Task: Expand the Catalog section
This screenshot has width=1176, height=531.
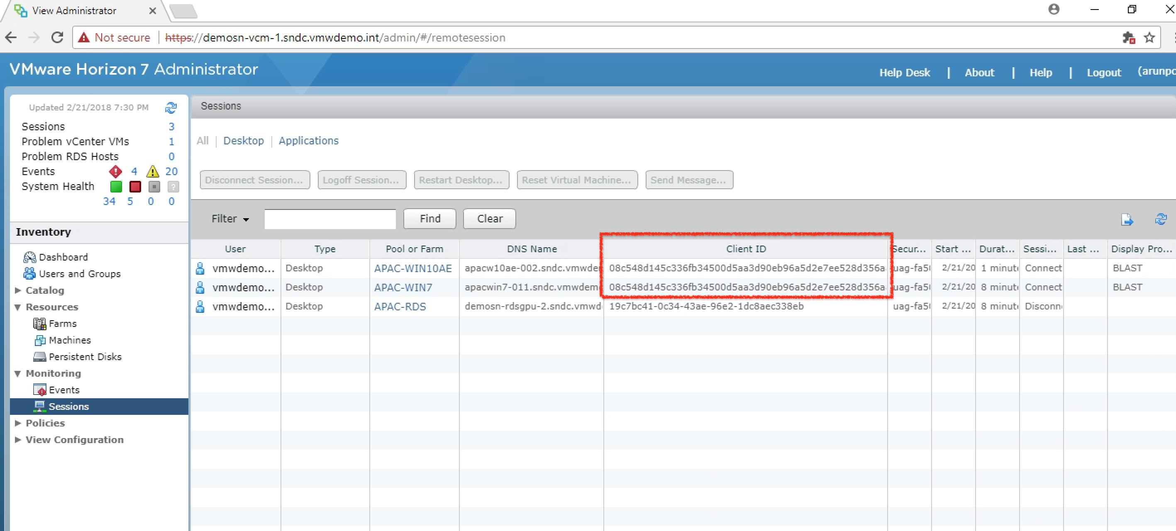Action: [17, 290]
